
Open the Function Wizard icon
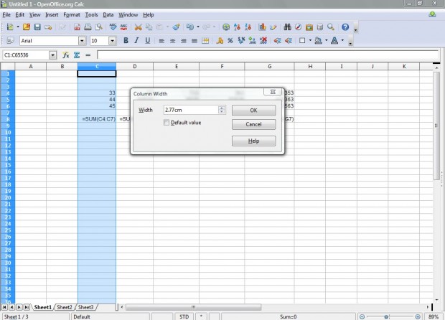coord(65,55)
